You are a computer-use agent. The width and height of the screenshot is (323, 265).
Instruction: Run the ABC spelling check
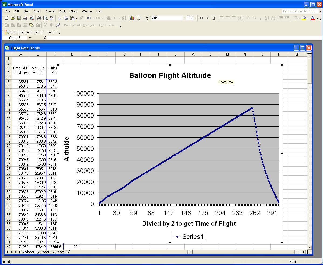(x=52, y=18)
